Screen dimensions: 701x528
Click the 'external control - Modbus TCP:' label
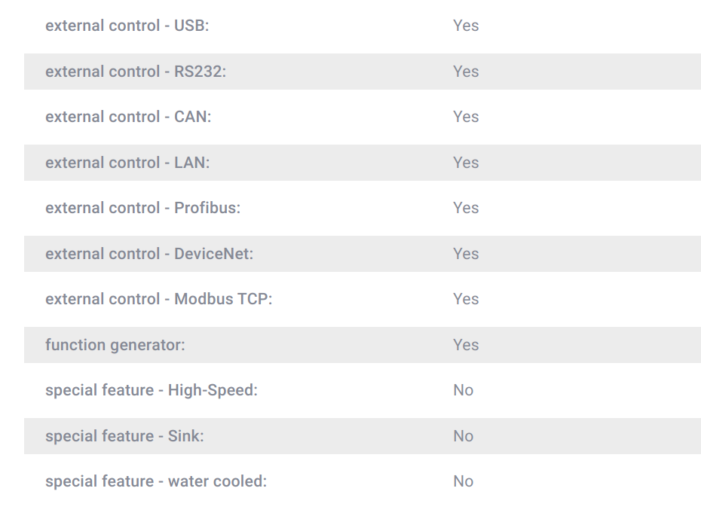(159, 299)
